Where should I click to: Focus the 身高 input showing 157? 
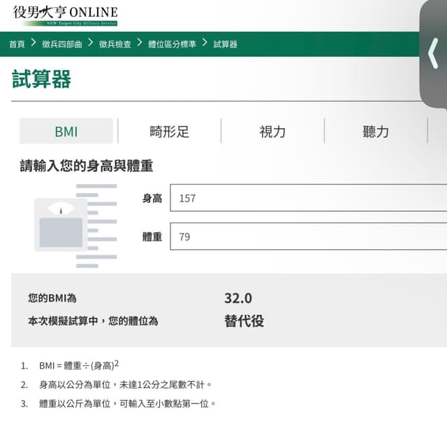point(307,198)
